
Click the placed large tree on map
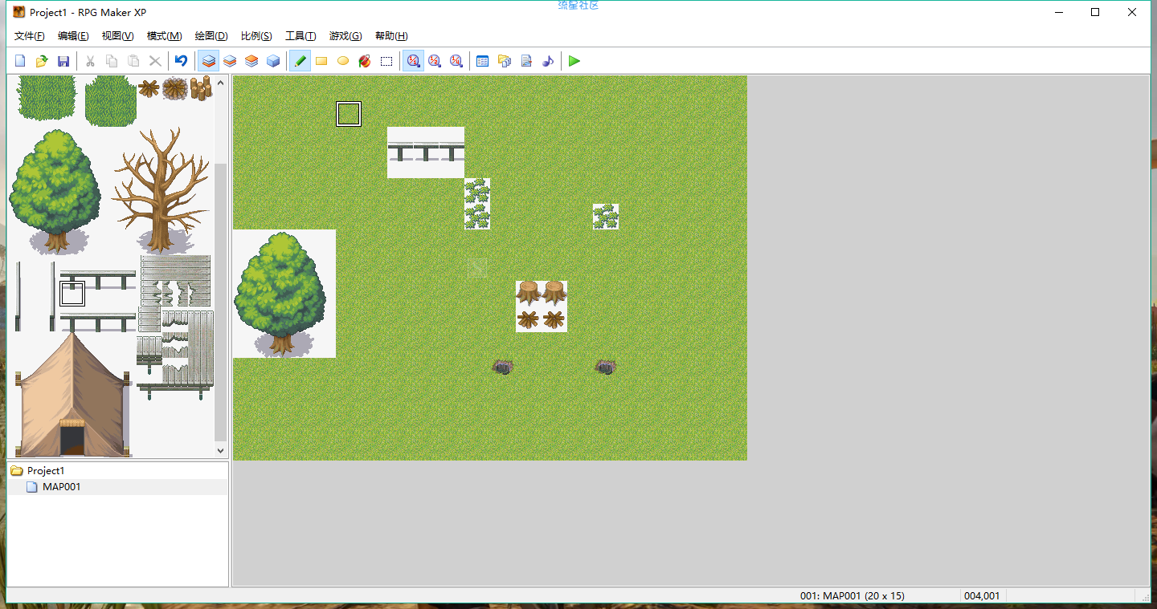tap(281, 294)
